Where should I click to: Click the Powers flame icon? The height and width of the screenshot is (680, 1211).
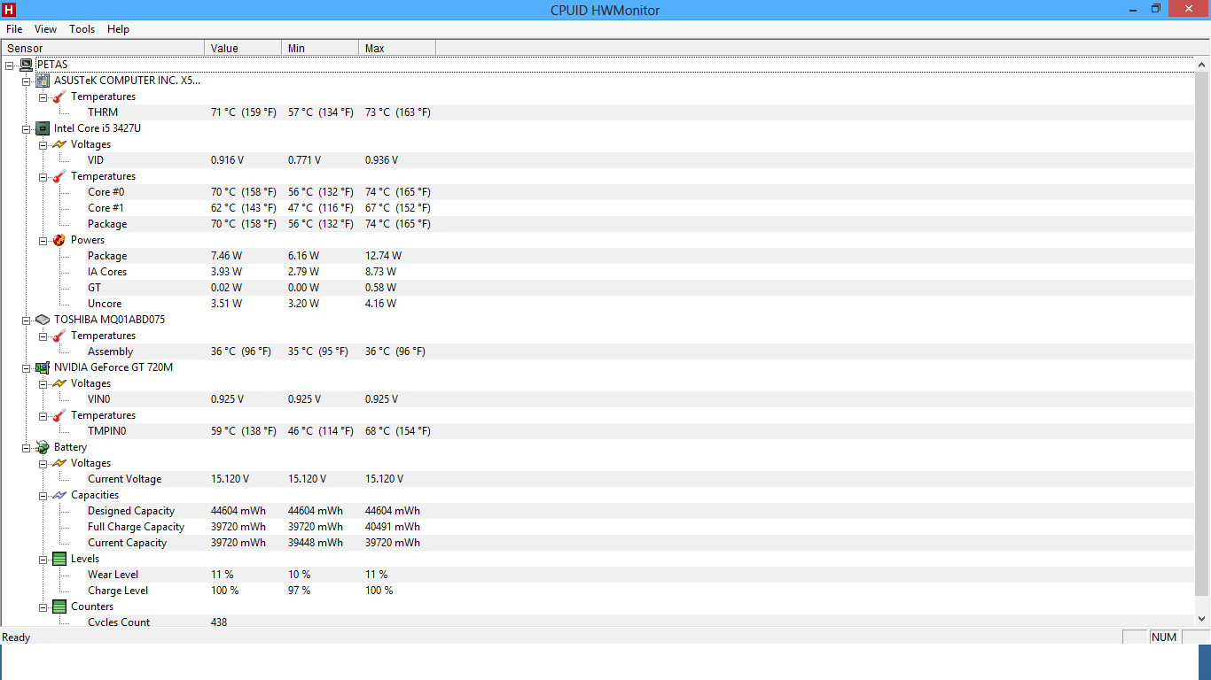point(59,240)
